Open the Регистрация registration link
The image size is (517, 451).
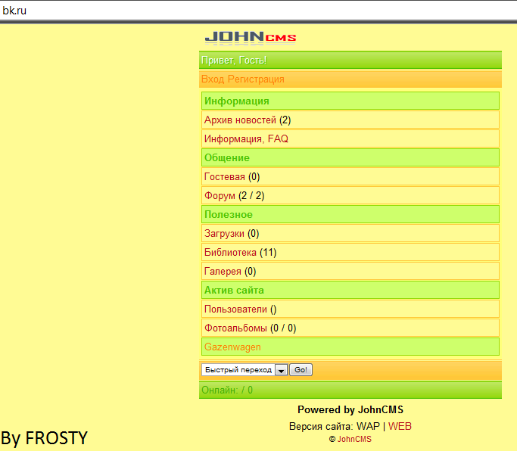(x=256, y=79)
